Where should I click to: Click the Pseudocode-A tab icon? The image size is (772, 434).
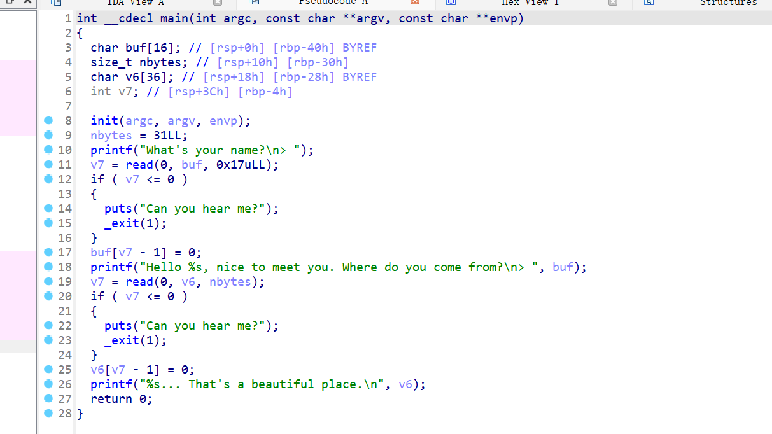coord(254,3)
